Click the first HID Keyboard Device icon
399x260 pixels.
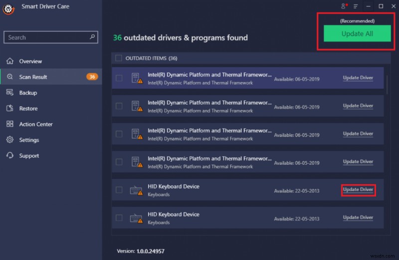(x=136, y=190)
